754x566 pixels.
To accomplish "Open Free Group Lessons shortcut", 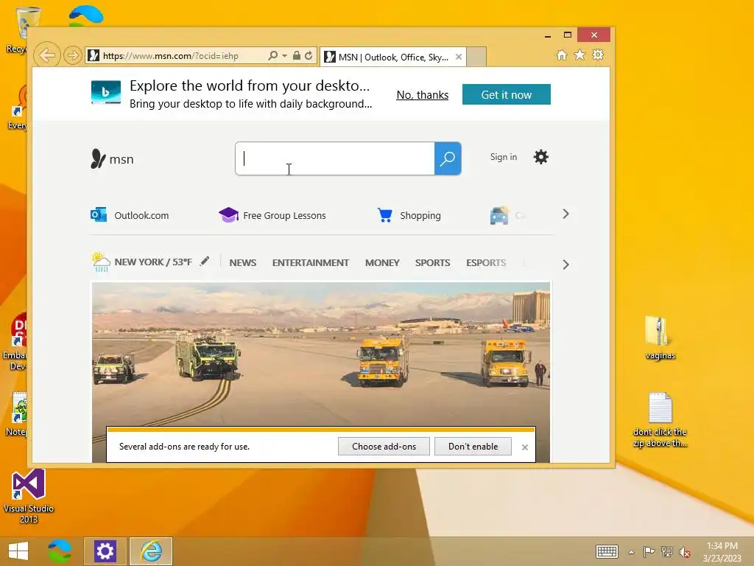I will 272,215.
